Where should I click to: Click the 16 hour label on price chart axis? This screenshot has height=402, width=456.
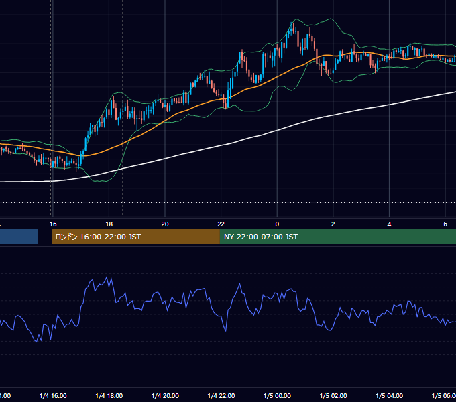[53, 224]
